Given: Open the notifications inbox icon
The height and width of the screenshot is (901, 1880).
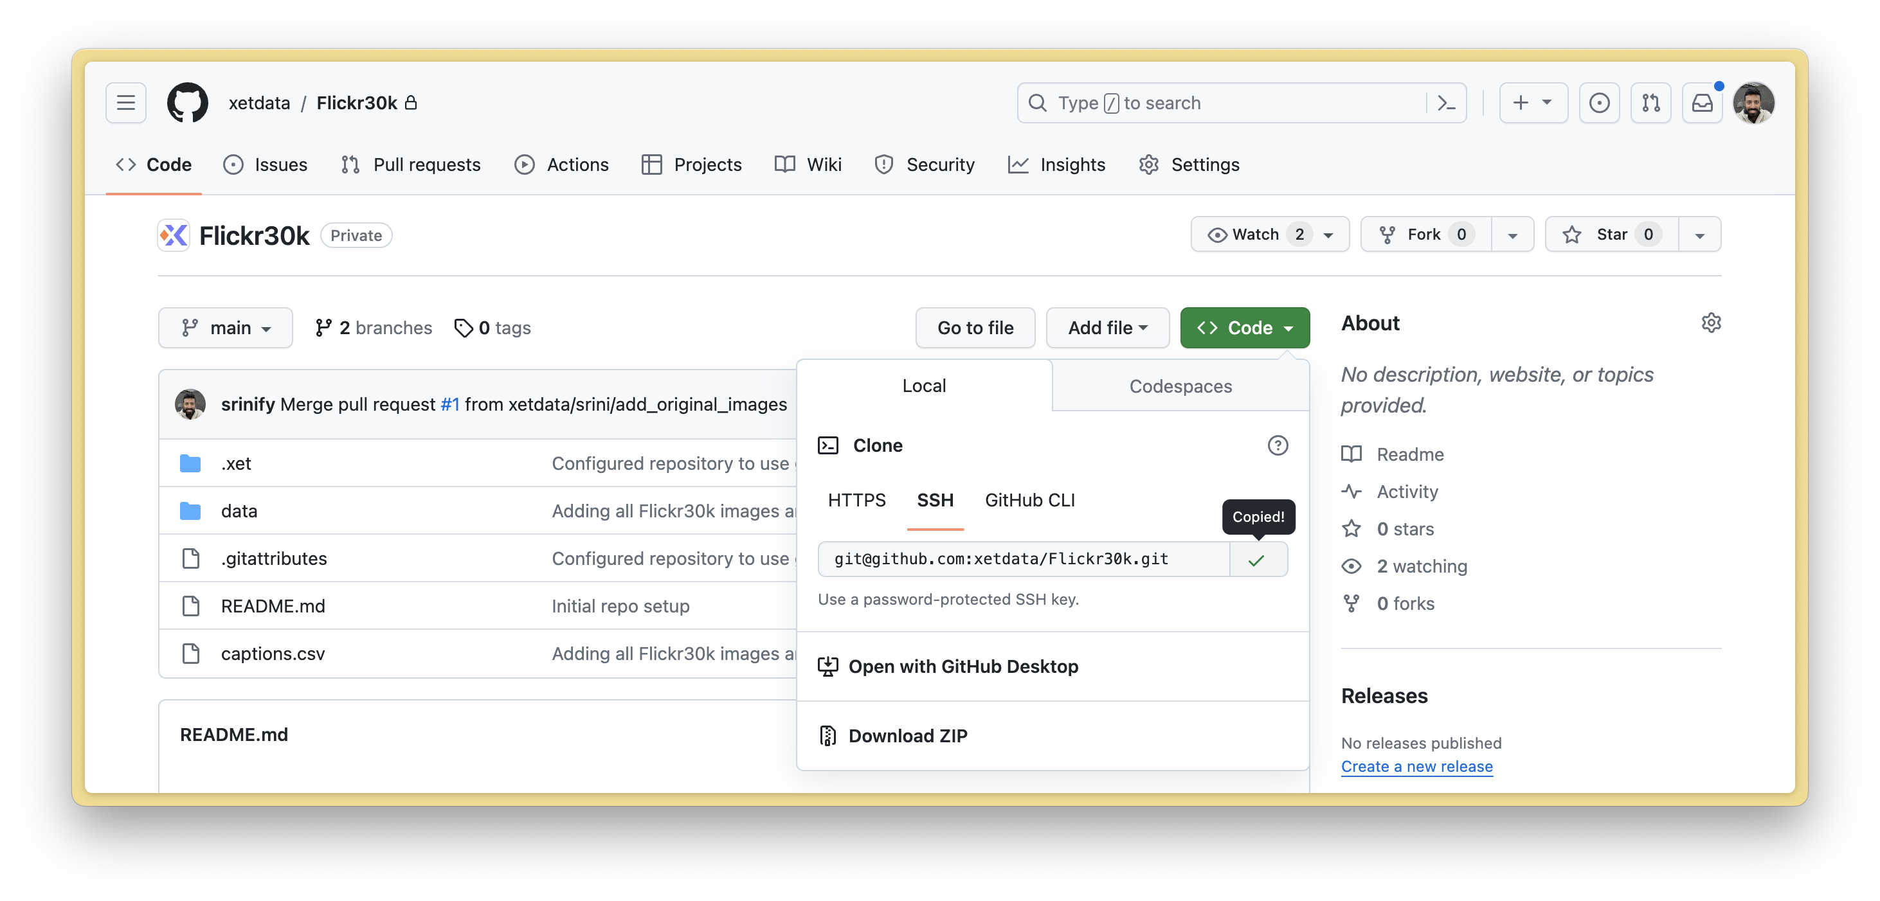Looking at the screenshot, I should [x=1702, y=103].
